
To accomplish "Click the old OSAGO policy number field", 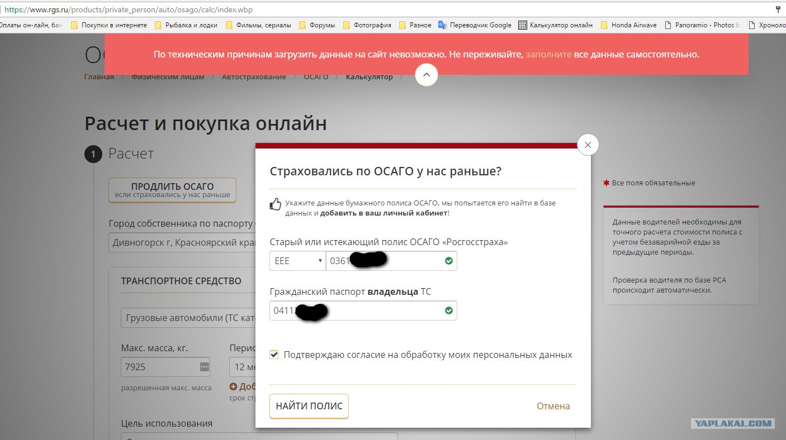I will 391,261.
